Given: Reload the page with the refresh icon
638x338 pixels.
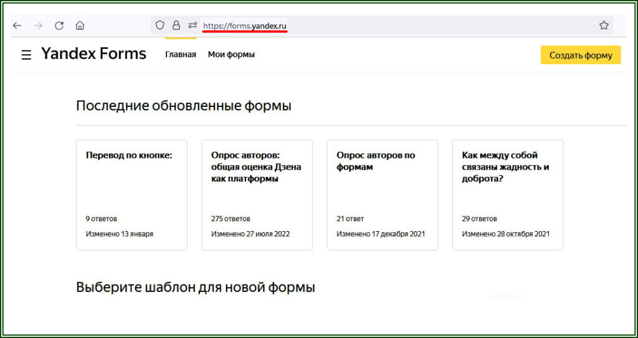Looking at the screenshot, I should click(x=59, y=25).
